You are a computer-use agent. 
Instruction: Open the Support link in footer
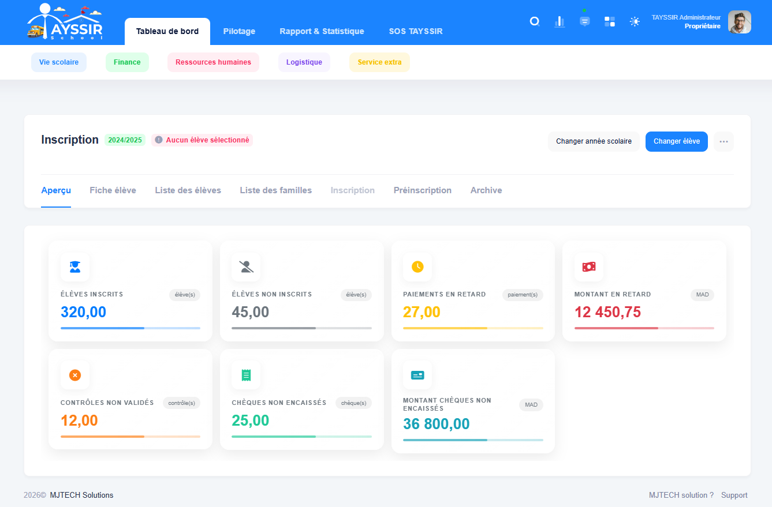[734, 495]
